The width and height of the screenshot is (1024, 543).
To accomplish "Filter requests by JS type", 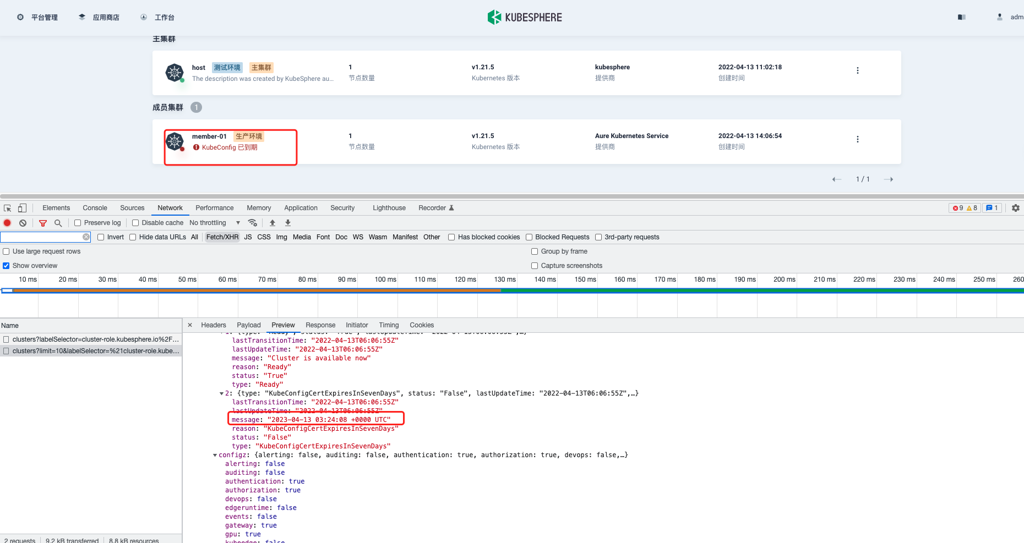I will (x=248, y=237).
